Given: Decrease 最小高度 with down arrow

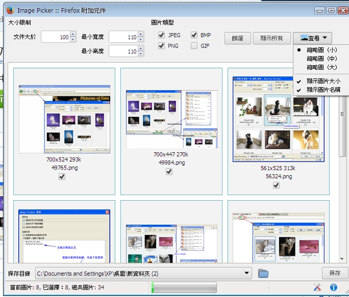Looking at the screenshot, I should pos(140,54).
